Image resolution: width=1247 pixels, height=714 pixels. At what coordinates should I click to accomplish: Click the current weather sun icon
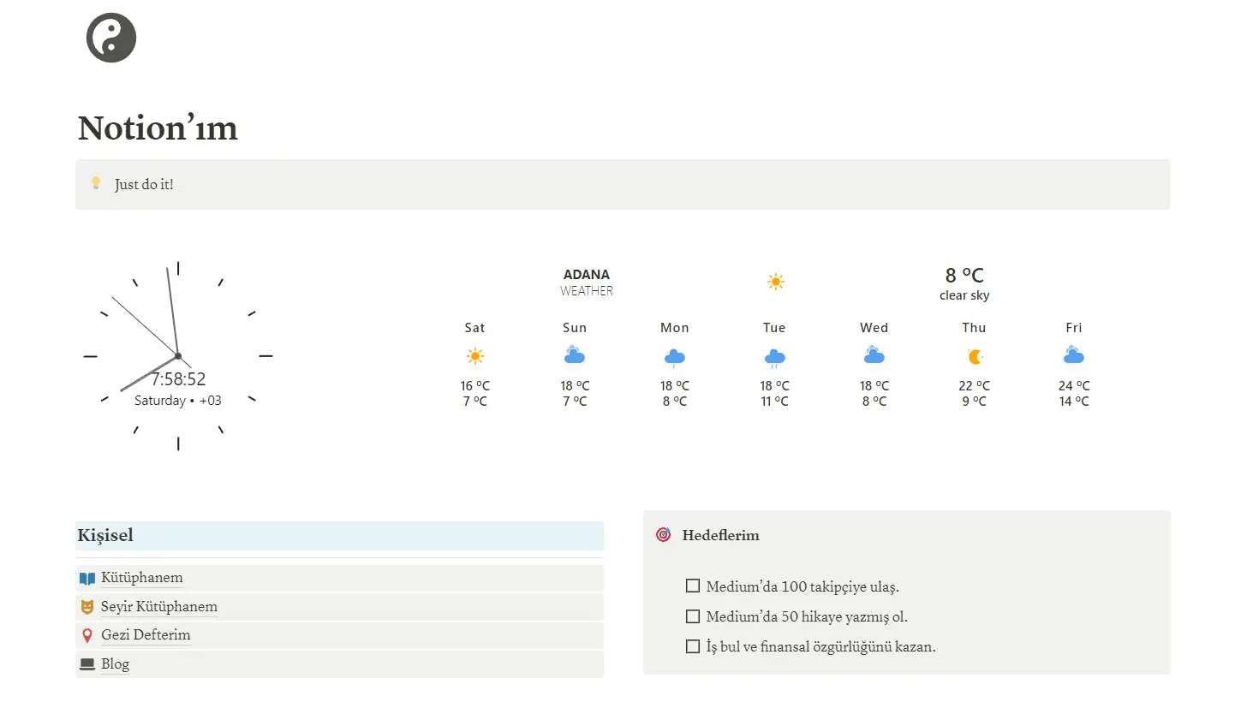pos(776,282)
